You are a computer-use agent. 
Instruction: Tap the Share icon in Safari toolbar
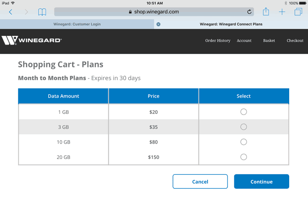(266, 12)
